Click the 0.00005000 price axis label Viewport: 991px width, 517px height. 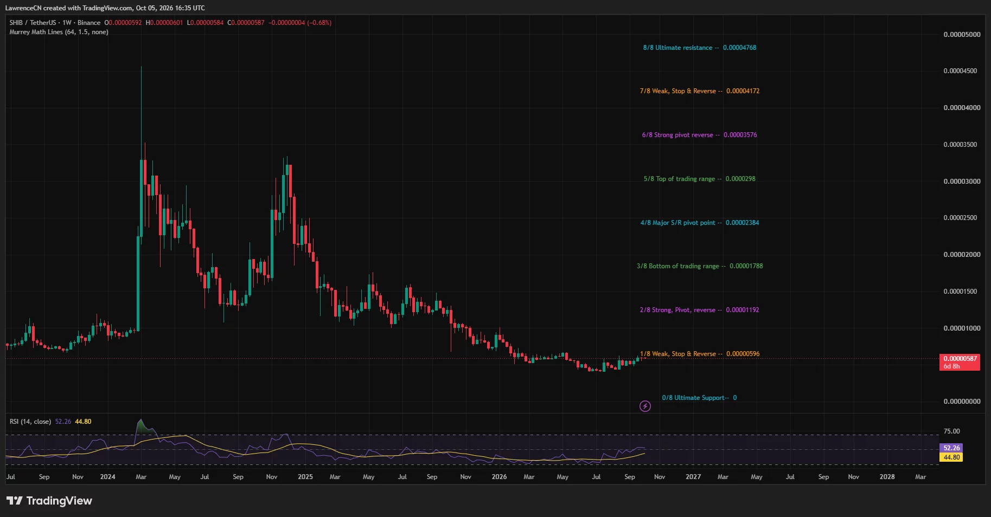[x=962, y=35]
